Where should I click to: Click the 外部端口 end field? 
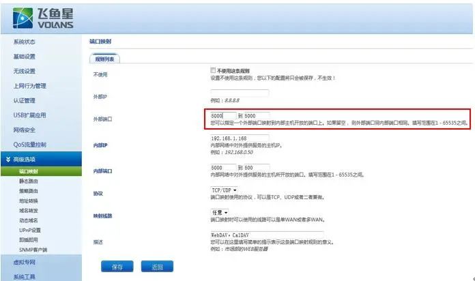pyautogui.click(x=257, y=116)
